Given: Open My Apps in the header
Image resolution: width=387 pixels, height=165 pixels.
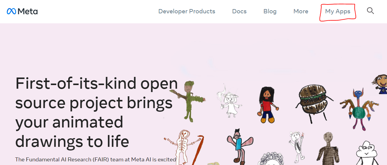Looking at the screenshot, I should pos(338,11).
